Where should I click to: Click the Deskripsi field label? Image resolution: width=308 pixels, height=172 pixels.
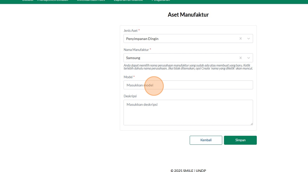(130, 96)
